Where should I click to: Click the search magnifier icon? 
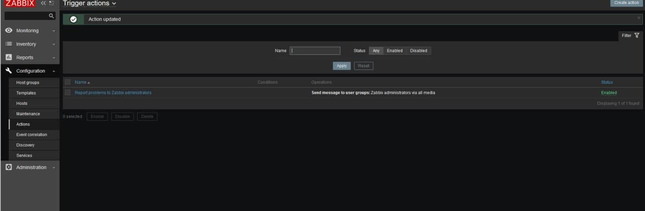(x=51, y=16)
